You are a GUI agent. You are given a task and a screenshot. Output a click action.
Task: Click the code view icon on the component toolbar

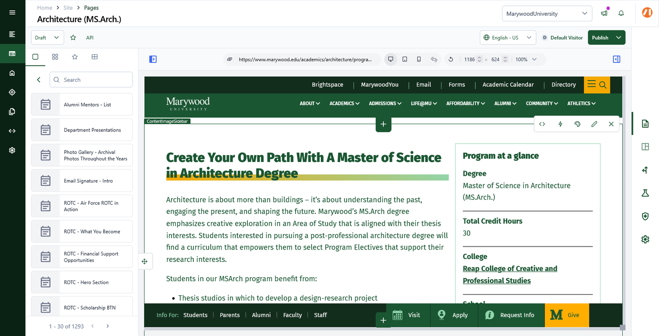point(542,124)
